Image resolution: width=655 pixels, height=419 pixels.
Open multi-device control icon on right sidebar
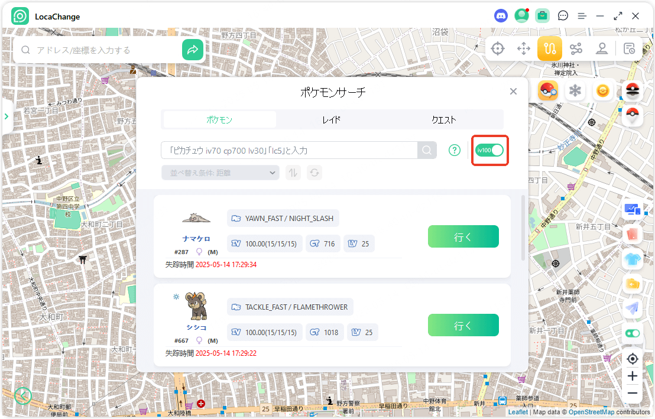pyautogui.click(x=633, y=209)
